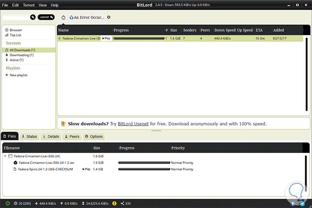Click the download speed 440.4 KiB/s status
This screenshot has width=312, height=208.
[45, 204]
